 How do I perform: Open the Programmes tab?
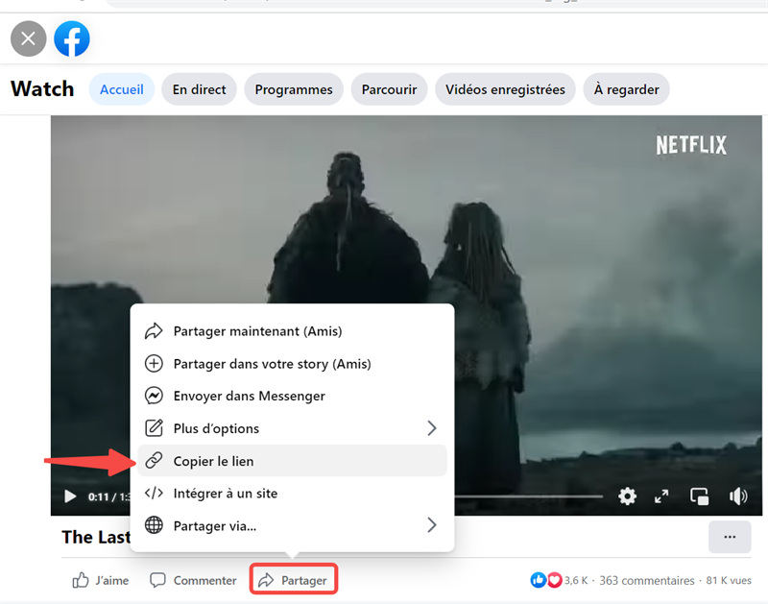294,89
